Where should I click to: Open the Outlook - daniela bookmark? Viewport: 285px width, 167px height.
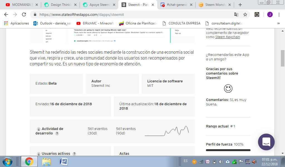52,23
